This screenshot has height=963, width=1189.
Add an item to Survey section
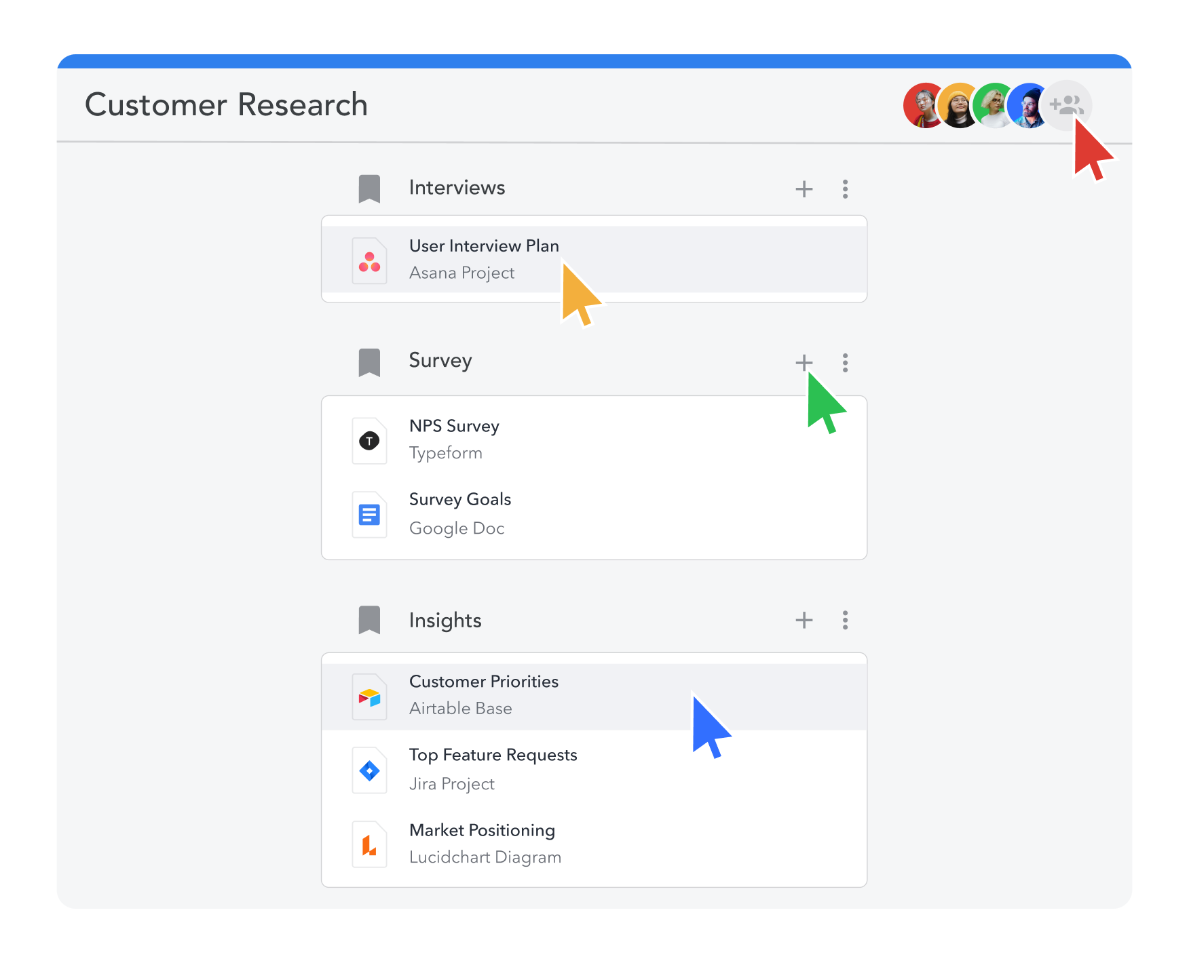804,362
